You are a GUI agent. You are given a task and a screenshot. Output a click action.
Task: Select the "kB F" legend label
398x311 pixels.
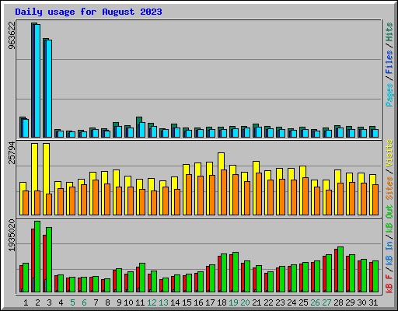click(x=389, y=283)
